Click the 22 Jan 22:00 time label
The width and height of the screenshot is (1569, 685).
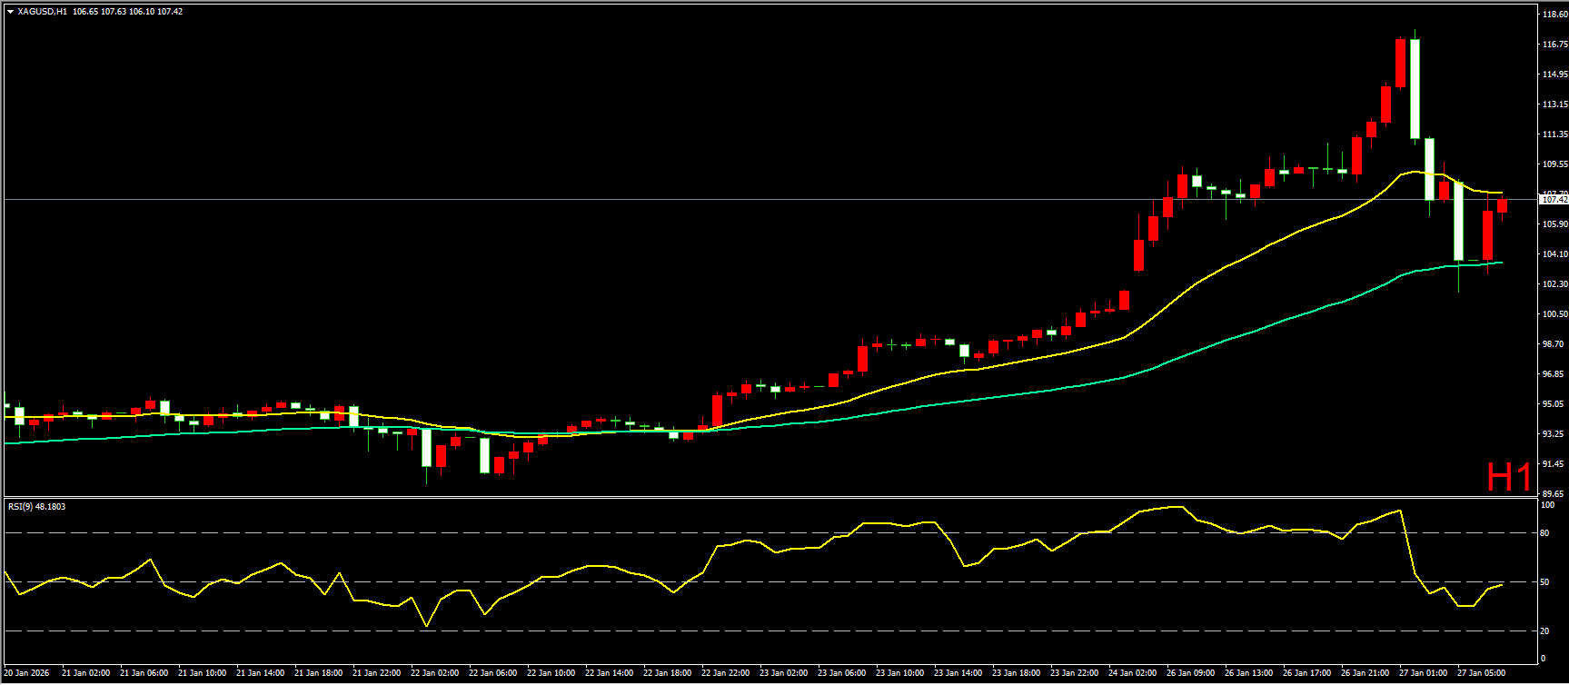click(x=725, y=673)
